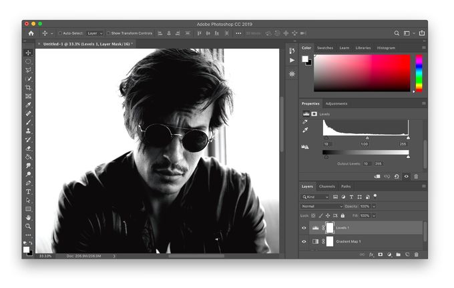Screen dimensions: 454x288
Task: Click the midtone input levels slider handle
Action: point(367,138)
